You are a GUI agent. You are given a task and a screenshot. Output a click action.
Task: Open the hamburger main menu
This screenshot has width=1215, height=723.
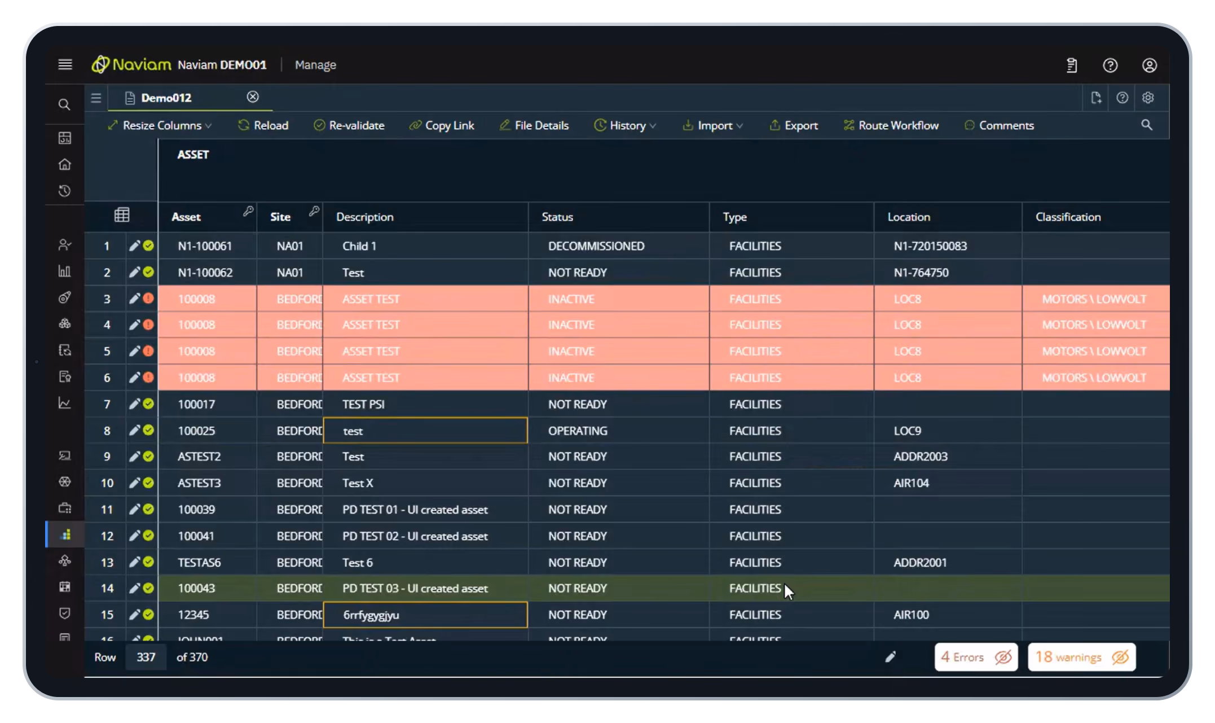click(x=65, y=65)
